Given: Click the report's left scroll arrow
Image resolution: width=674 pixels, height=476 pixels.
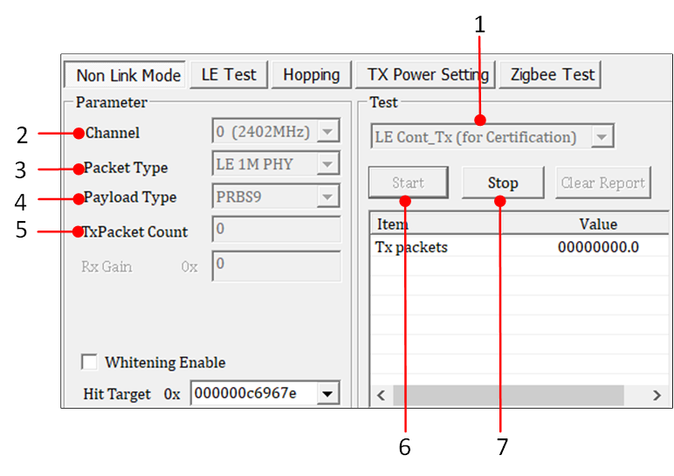Looking at the screenshot, I should [x=381, y=396].
